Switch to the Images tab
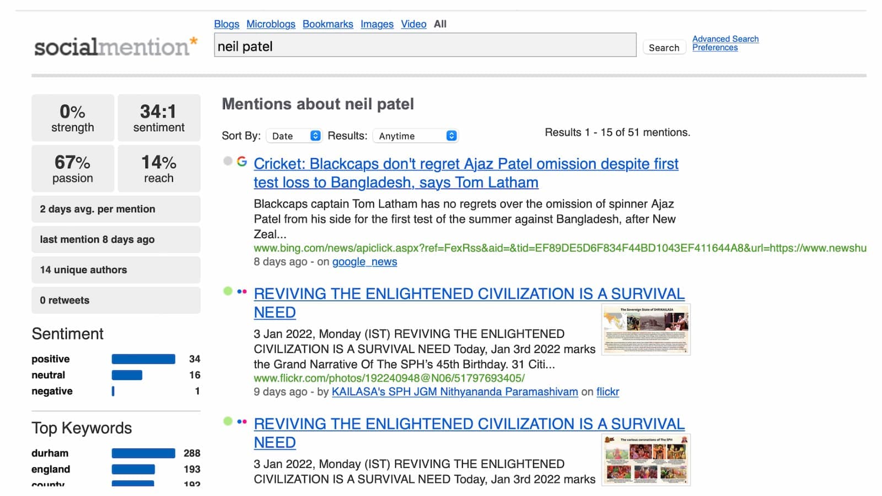Viewport: 882px width, 496px height. 377,24
